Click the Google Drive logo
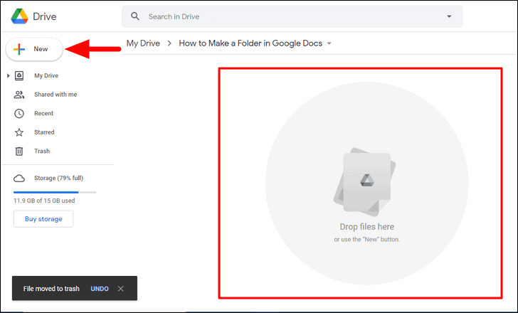Screen dimensions: 518x313 pyautogui.click(x=19, y=16)
